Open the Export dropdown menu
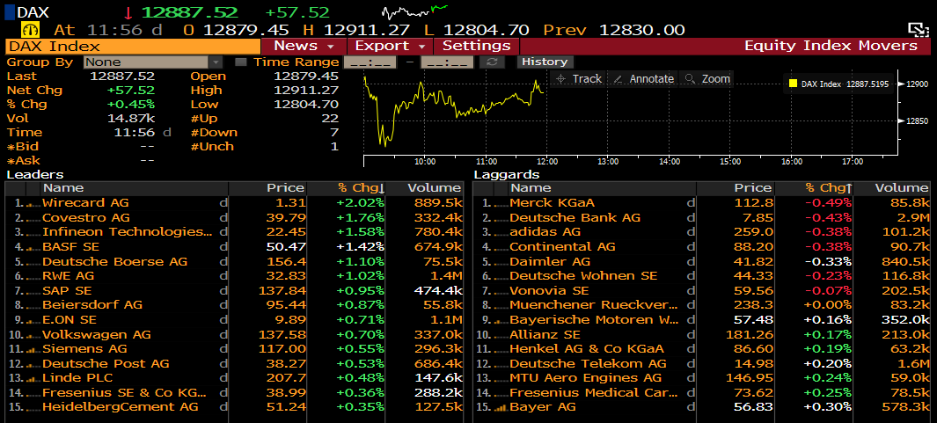The height and width of the screenshot is (423, 937). [390, 46]
